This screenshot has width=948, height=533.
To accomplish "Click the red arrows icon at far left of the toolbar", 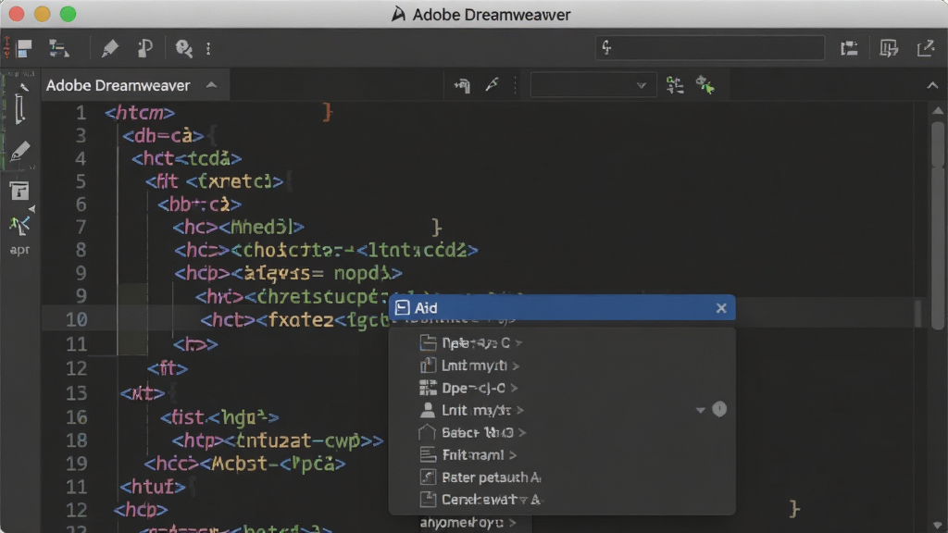I will click(6, 48).
